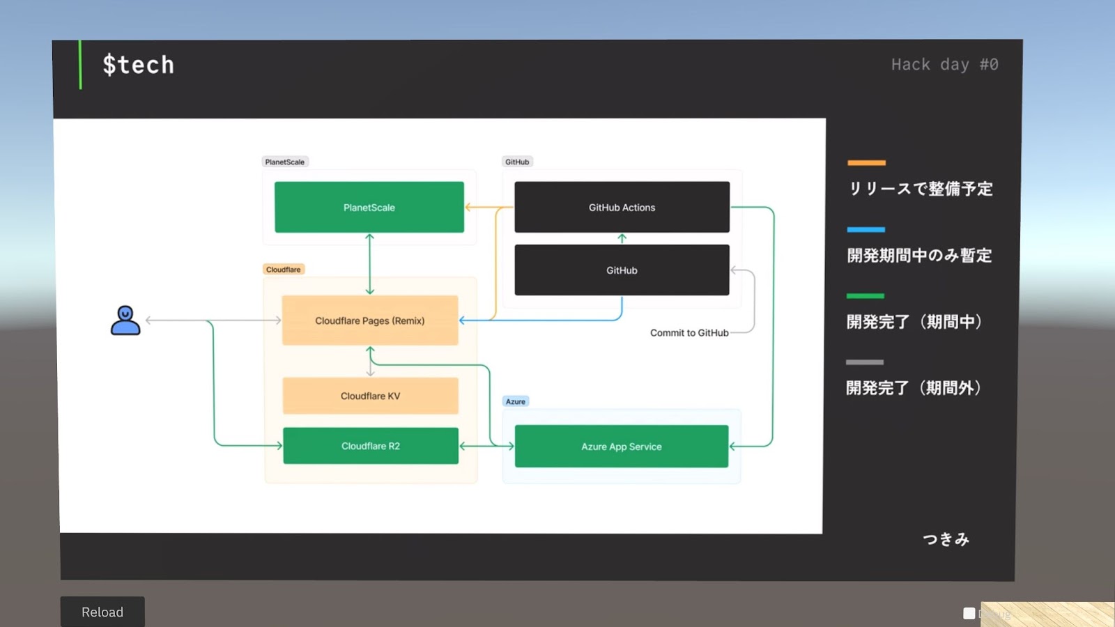Click legend text '開発完了（期間外）'
The width and height of the screenshot is (1115, 627).
click(914, 388)
